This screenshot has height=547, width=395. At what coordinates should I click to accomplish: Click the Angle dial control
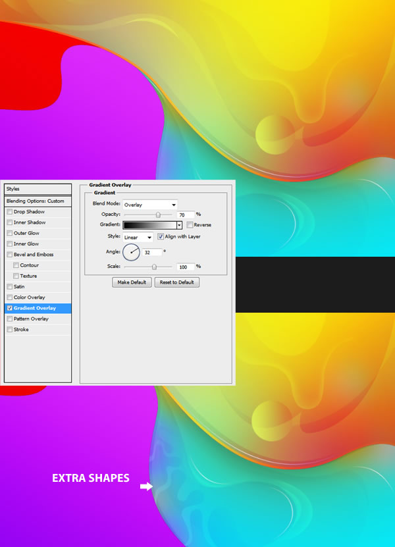point(131,252)
